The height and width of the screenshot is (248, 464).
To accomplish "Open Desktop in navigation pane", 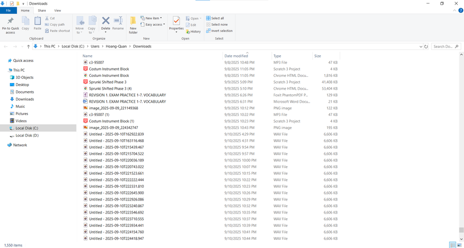I will pyautogui.click(x=22, y=85).
